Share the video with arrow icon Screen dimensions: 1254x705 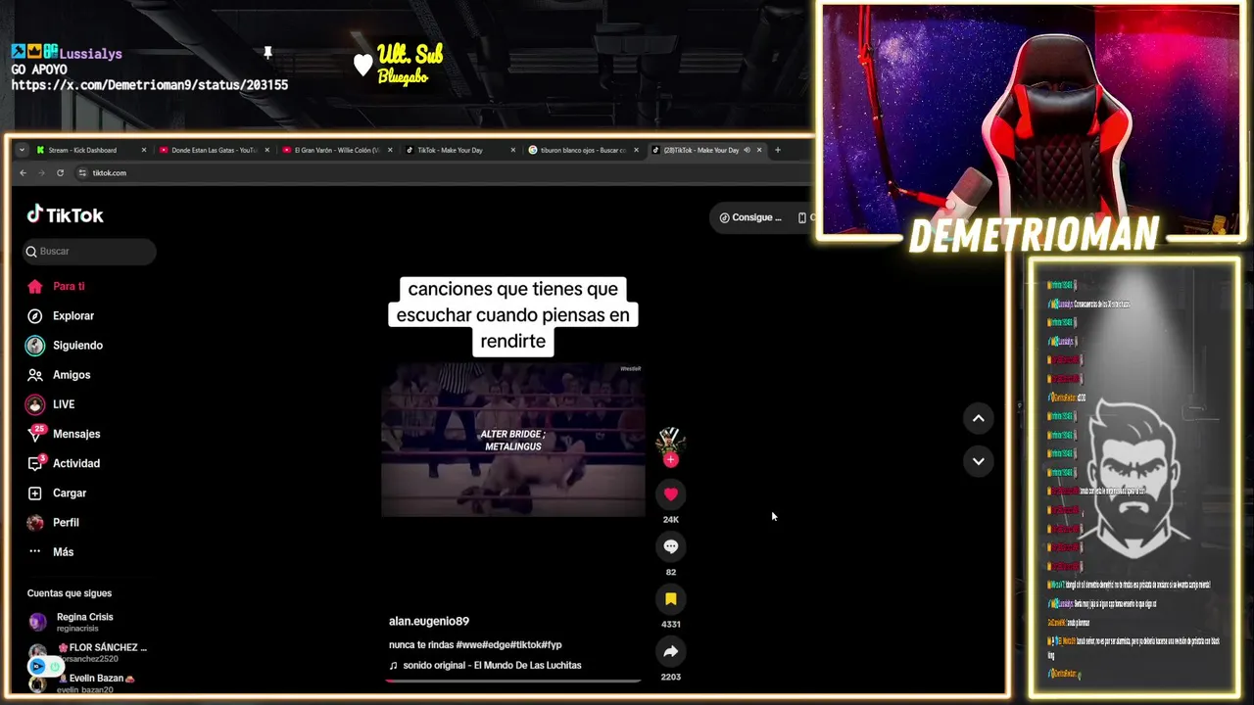point(671,651)
